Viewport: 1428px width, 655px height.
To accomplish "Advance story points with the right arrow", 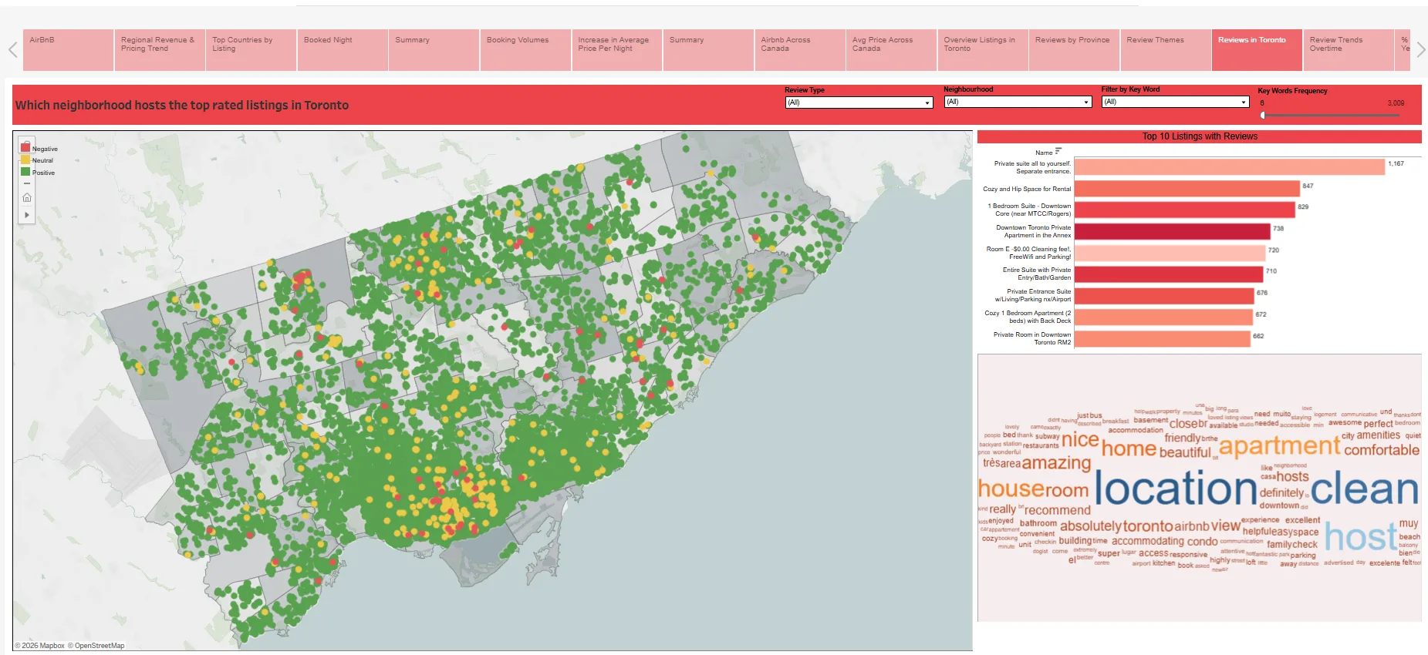I will (1421, 50).
